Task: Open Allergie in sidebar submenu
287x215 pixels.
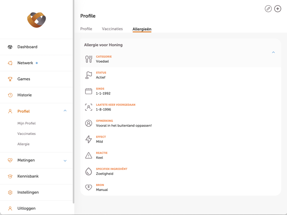Action: point(23,144)
